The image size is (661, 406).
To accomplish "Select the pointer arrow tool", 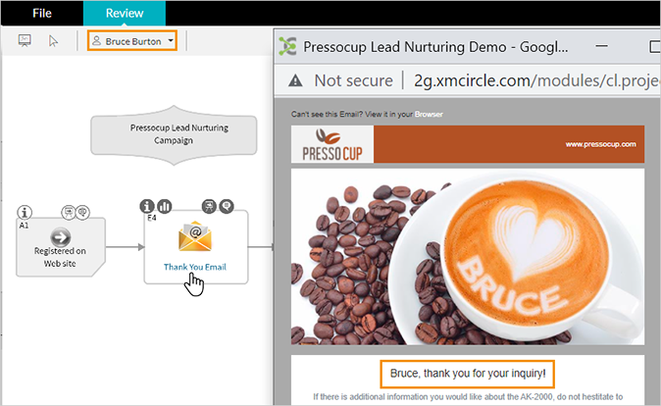I will 53,41.
